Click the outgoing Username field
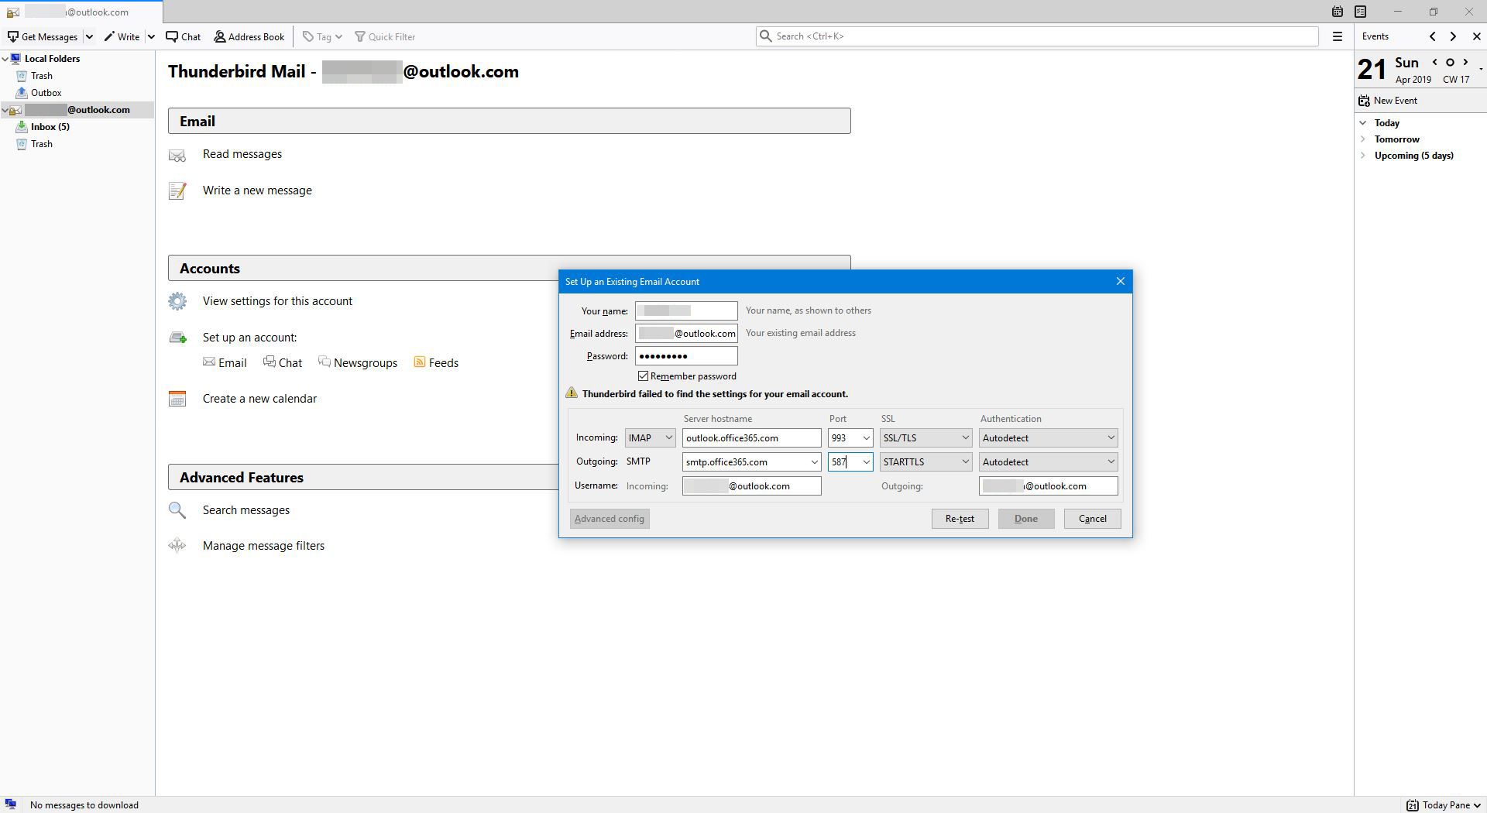 (1048, 486)
